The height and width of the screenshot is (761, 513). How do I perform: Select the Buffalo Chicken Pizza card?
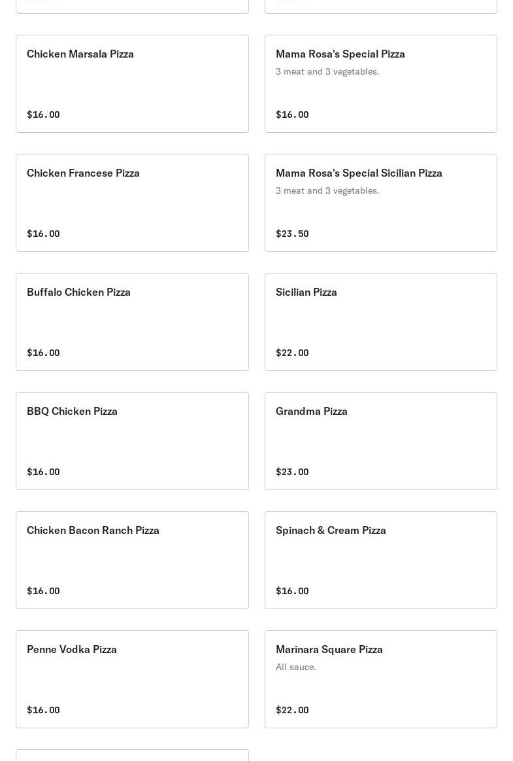(x=132, y=322)
